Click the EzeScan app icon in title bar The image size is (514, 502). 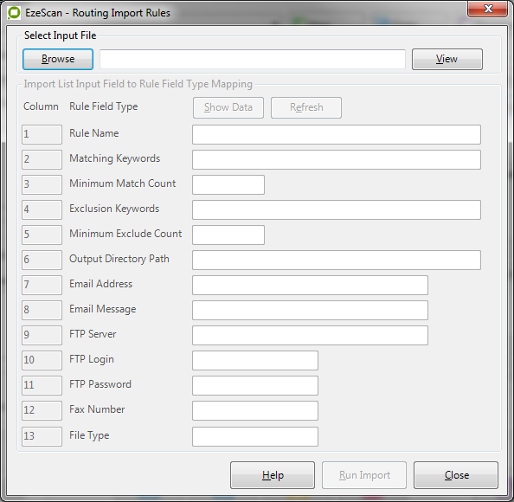coord(14,13)
